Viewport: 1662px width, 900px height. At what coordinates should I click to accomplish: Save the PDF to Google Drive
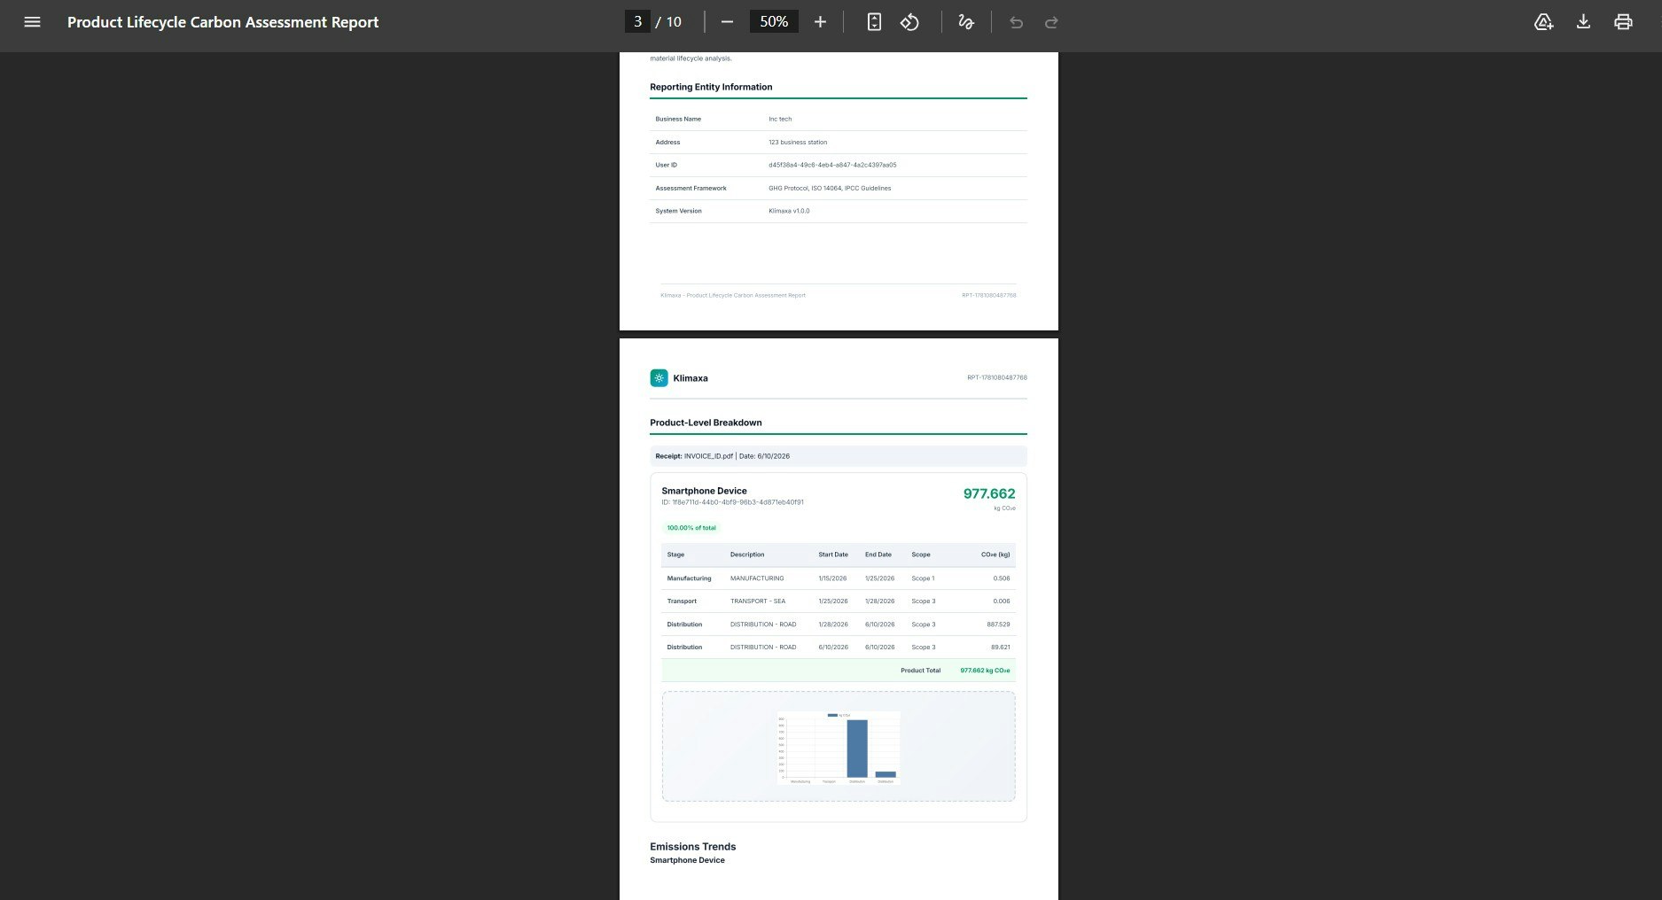pos(1543,22)
